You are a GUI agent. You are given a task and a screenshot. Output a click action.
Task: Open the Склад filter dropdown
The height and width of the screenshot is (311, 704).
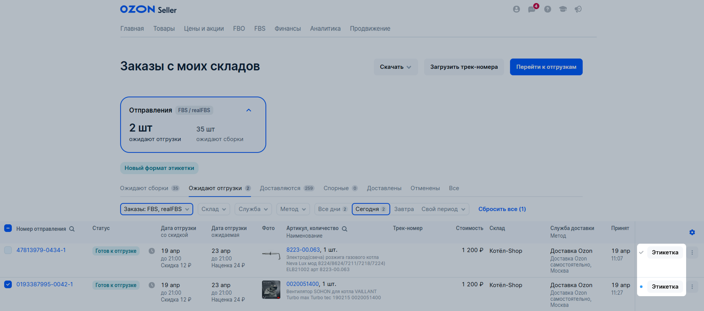(x=214, y=209)
